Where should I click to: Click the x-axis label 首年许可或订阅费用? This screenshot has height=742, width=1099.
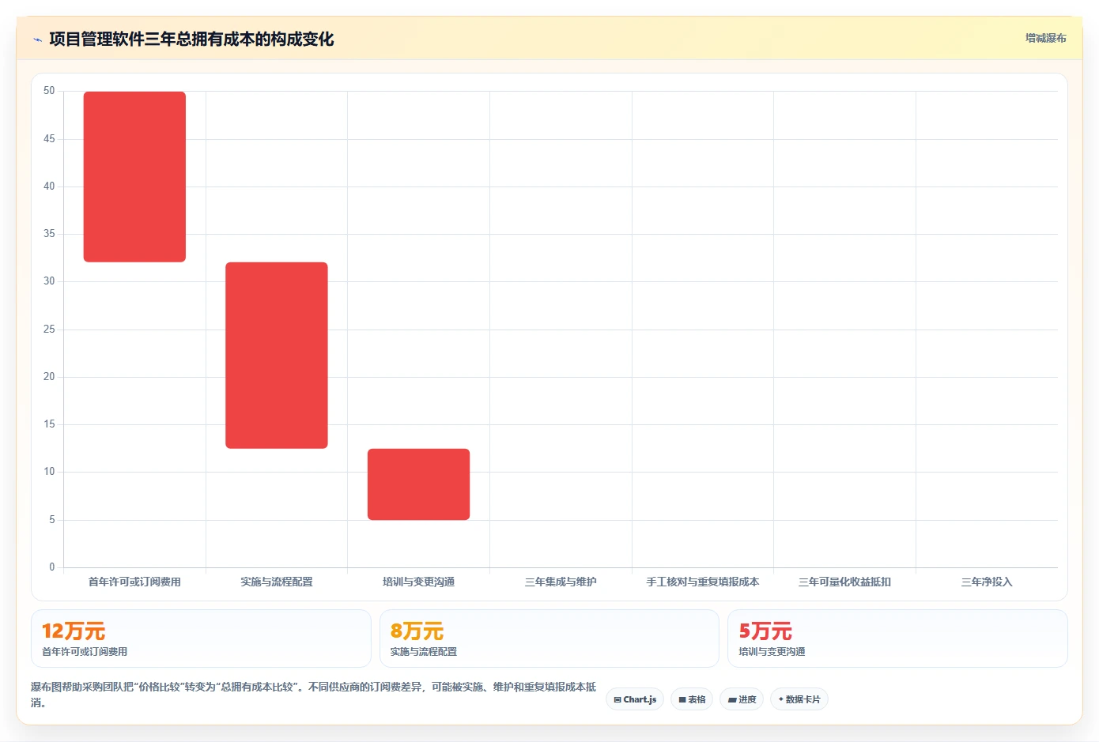[x=134, y=582]
